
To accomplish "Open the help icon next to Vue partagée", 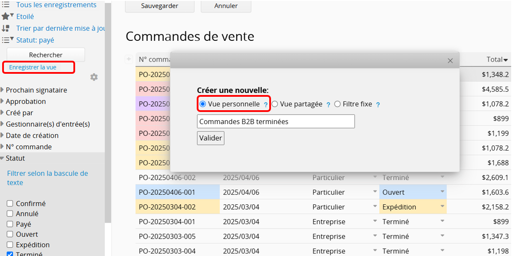I will 328,105.
